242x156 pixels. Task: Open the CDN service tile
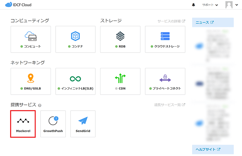click(x=120, y=81)
